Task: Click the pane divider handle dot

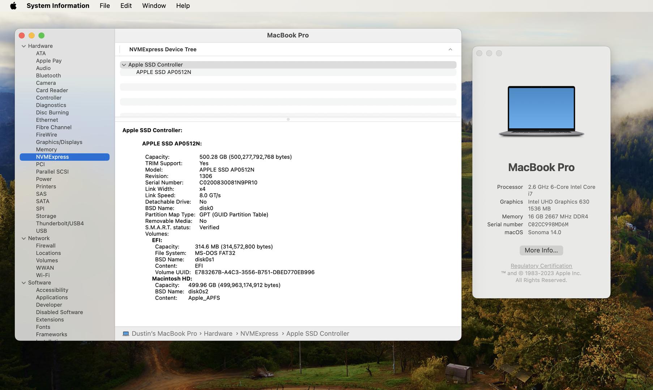Action: point(288,119)
